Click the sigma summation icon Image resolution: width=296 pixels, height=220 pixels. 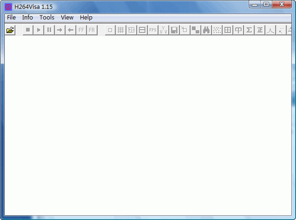click(x=249, y=30)
